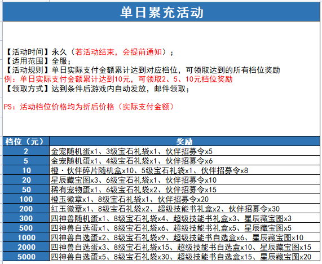Screen dimensions: 322x264
Task: Select the tier cell showing 1000
Action: click(26, 237)
